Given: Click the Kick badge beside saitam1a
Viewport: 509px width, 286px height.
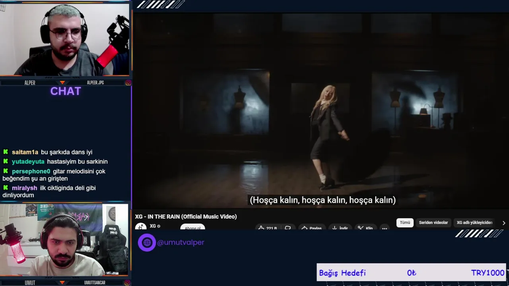Looking at the screenshot, I should [6, 152].
